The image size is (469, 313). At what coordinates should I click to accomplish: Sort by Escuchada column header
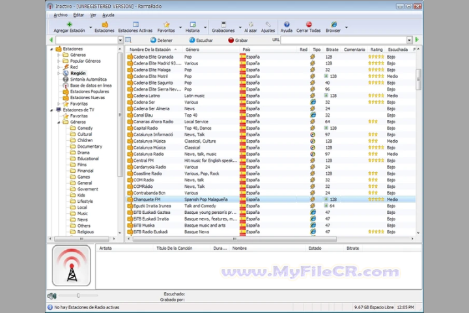(x=398, y=50)
